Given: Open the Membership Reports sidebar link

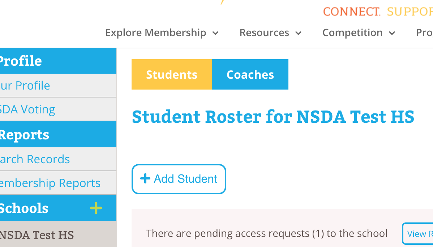Looking at the screenshot, I should 50,183.
